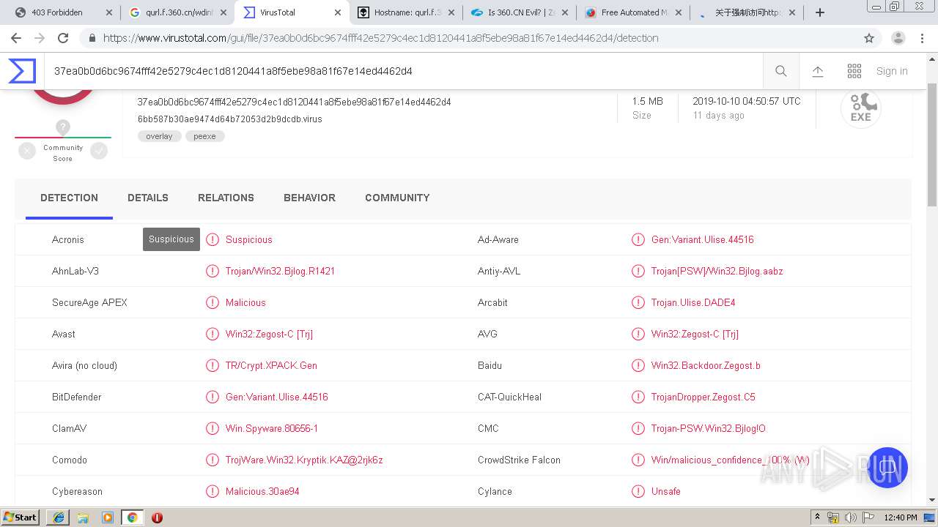
Task: Open the Chrome profile avatar icon
Action: click(898, 38)
